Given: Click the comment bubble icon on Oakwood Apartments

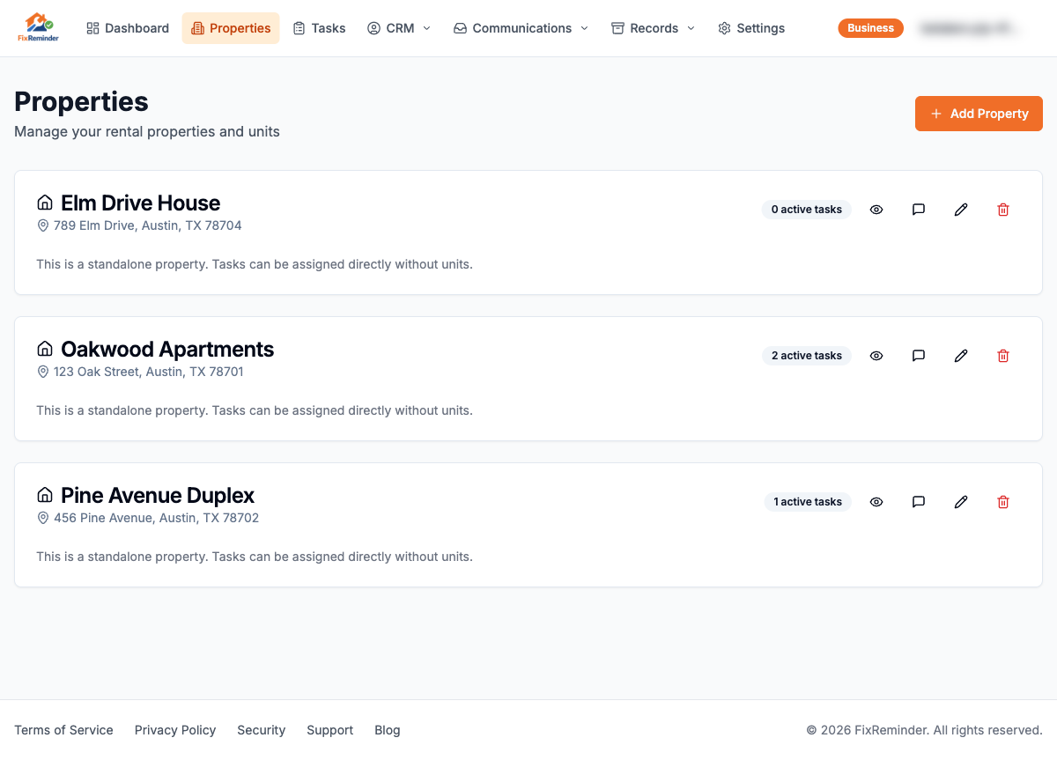Looking at the screenshot, I should tap(918, 355).
